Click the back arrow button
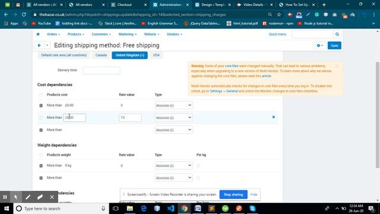Screen dimensions: 380x214 [x=39, y=45]
